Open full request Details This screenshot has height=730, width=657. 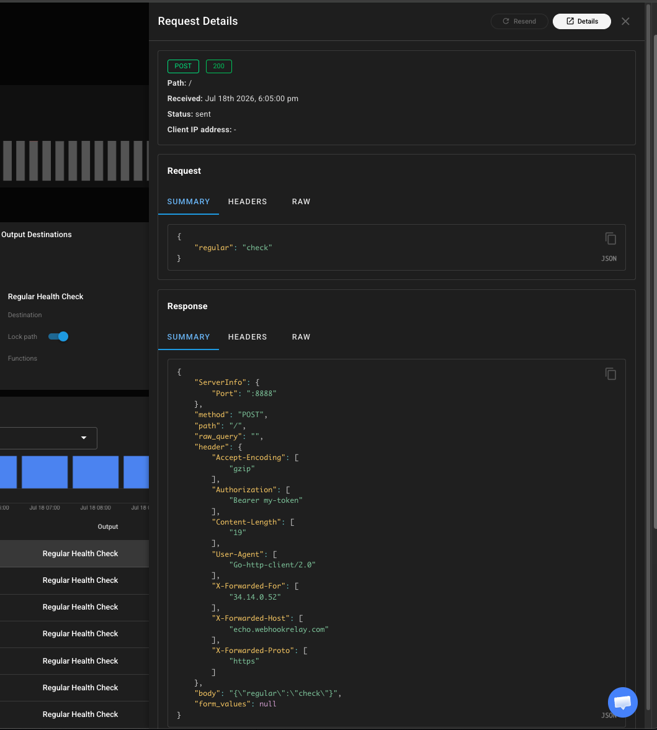coord(582,21)
